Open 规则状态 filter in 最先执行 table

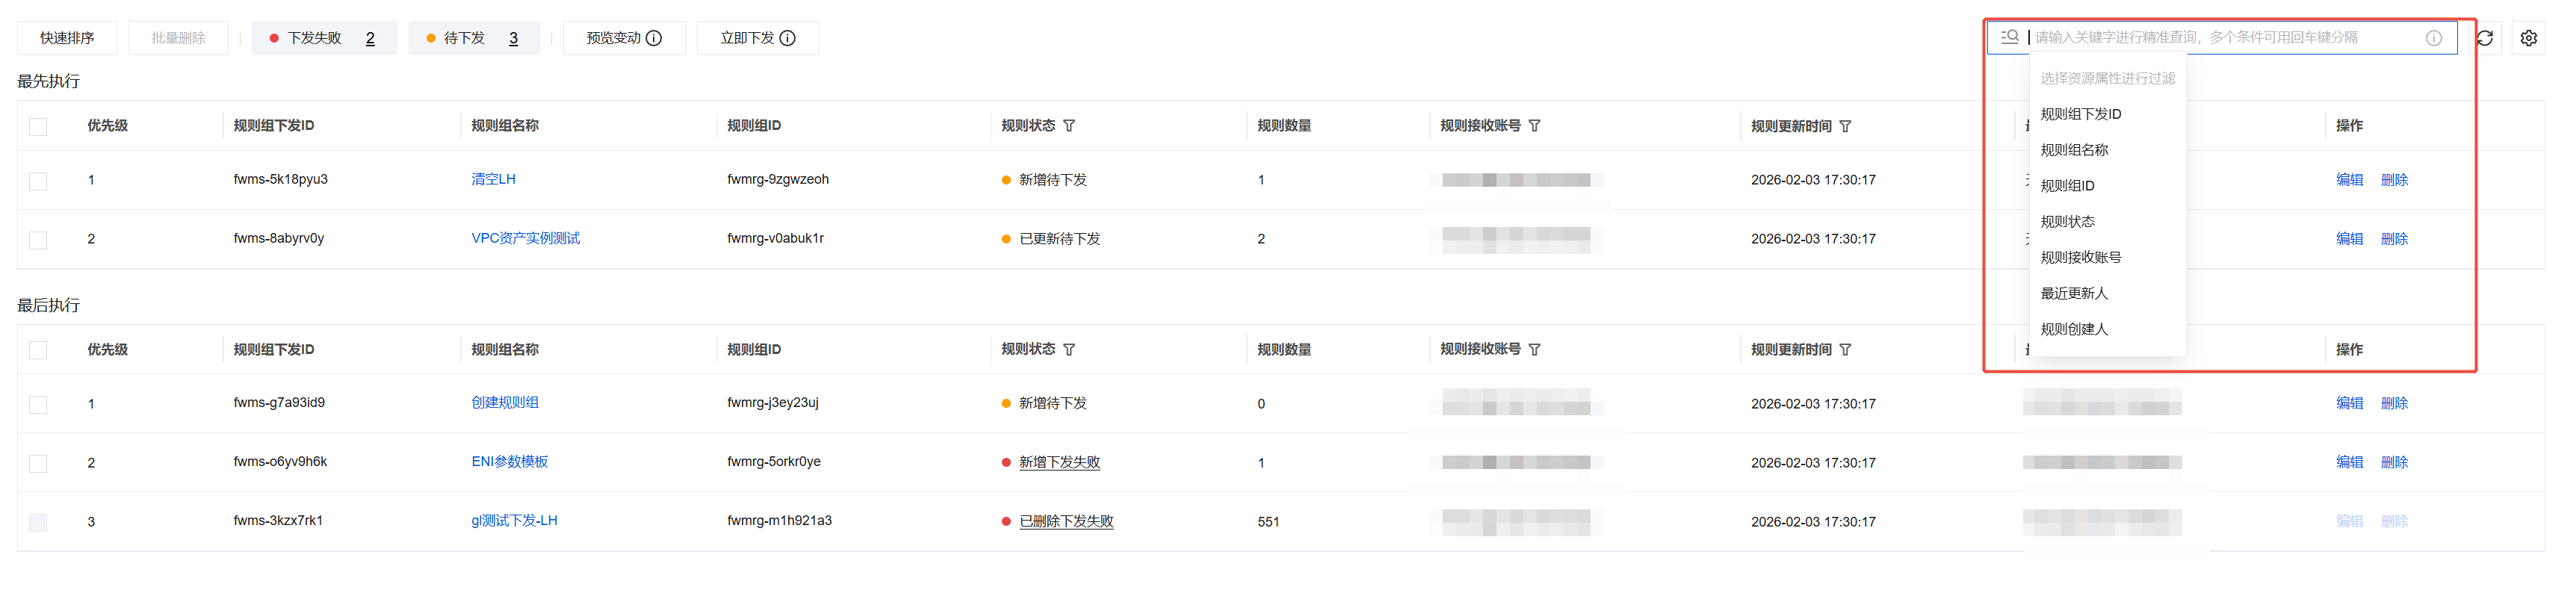click(x=1069, y=126)
